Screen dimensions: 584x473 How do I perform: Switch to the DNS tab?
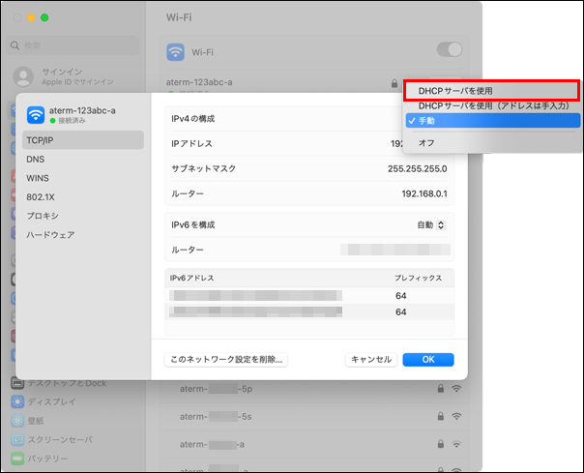pos(36,159)
